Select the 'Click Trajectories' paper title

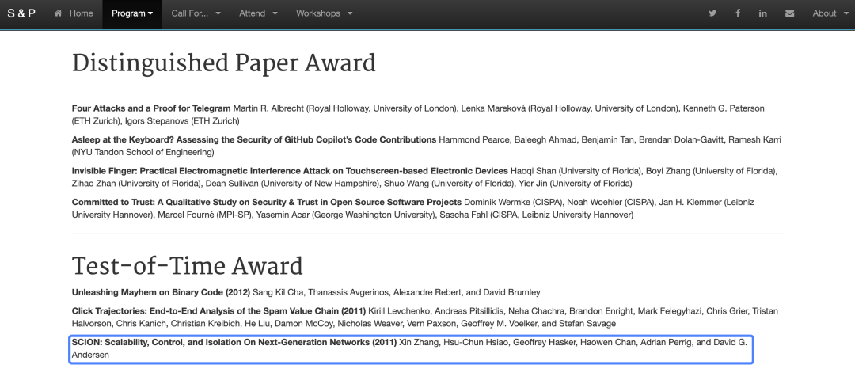tap(218, 311)
